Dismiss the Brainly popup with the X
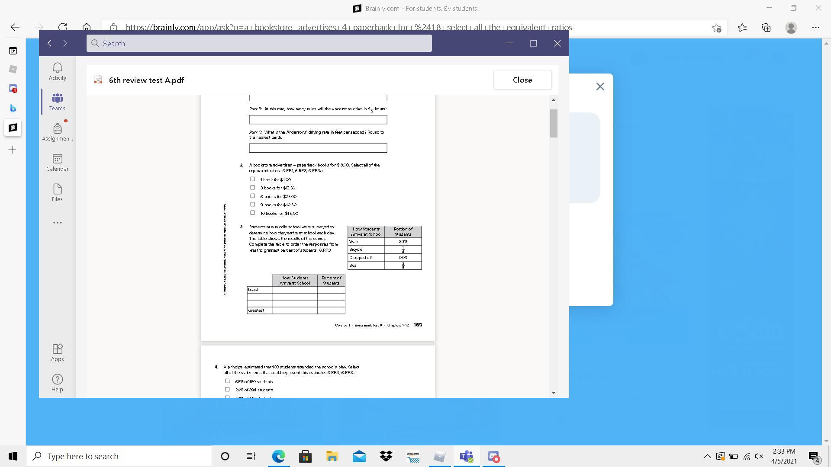Viewport: 831px width, 467px height. (600, 86)
